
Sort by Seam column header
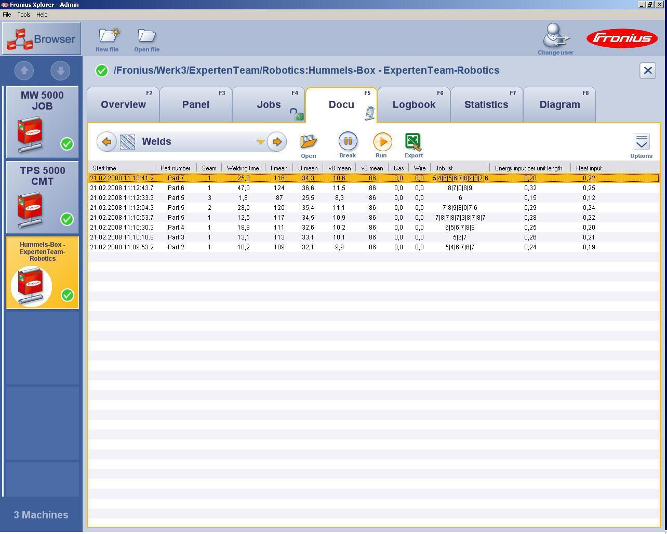pos(209,168)
